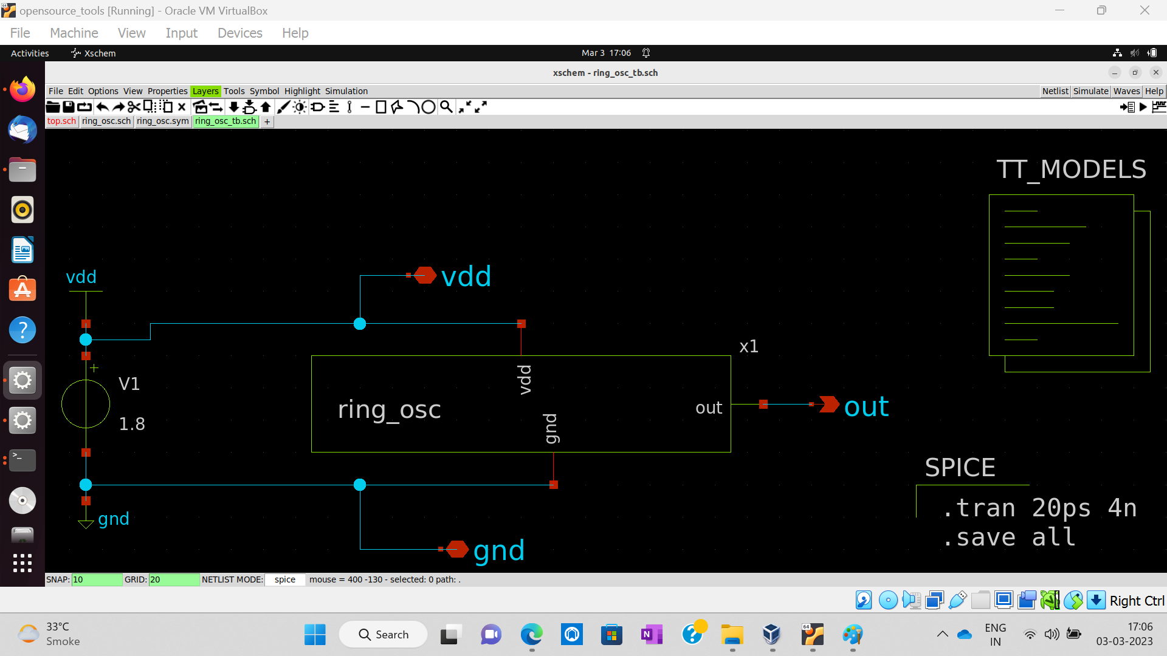Click the play arrow simulate icon
Image resolution: width=1167 pixels, height=656 pixels.
click(1143, 107)
